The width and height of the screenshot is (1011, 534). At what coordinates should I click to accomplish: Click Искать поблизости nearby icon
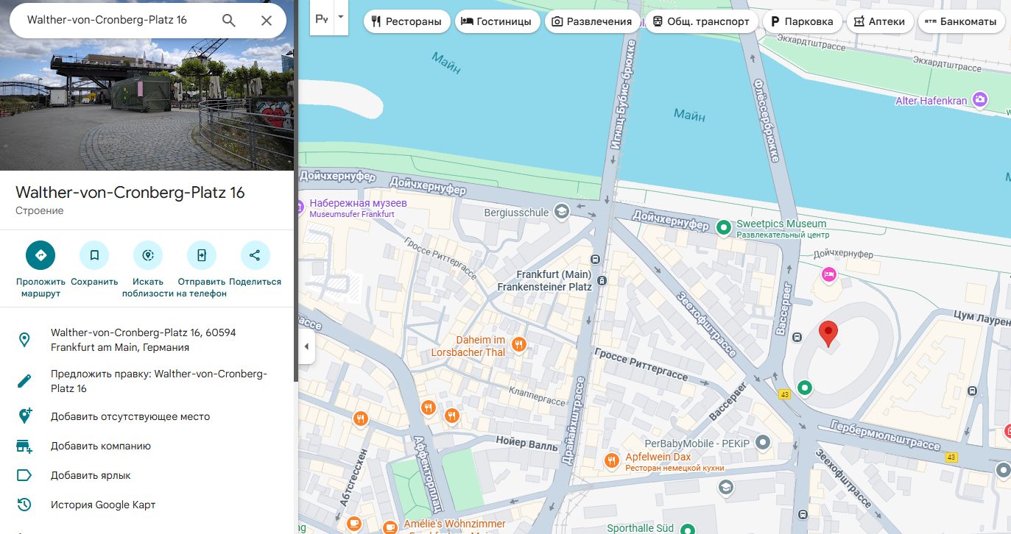(148, 255)
